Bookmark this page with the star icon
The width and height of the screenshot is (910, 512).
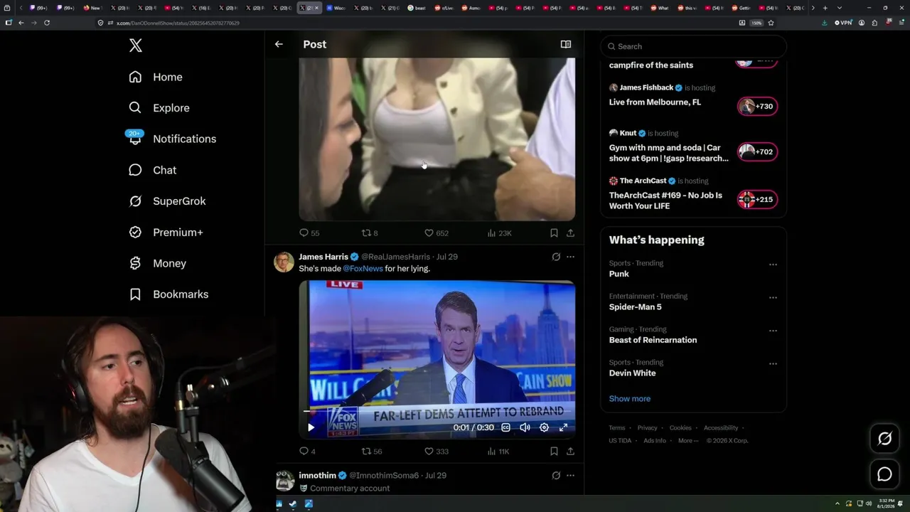click(x=771, y=23)
